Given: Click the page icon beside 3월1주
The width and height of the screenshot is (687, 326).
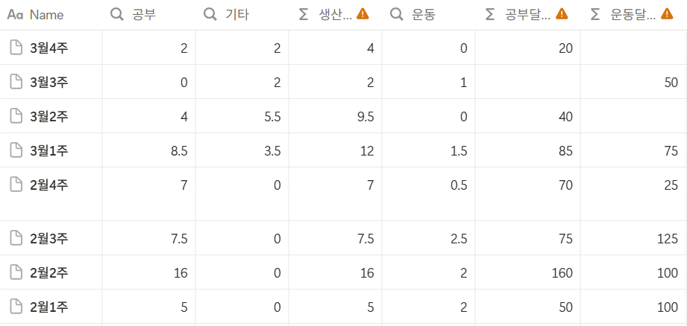Looking at the screenshot, I should (x=16, y=150).
